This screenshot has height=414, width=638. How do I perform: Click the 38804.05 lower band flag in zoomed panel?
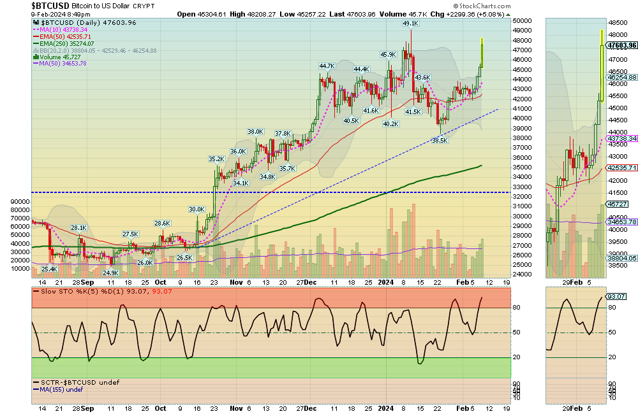pos(621,258)
